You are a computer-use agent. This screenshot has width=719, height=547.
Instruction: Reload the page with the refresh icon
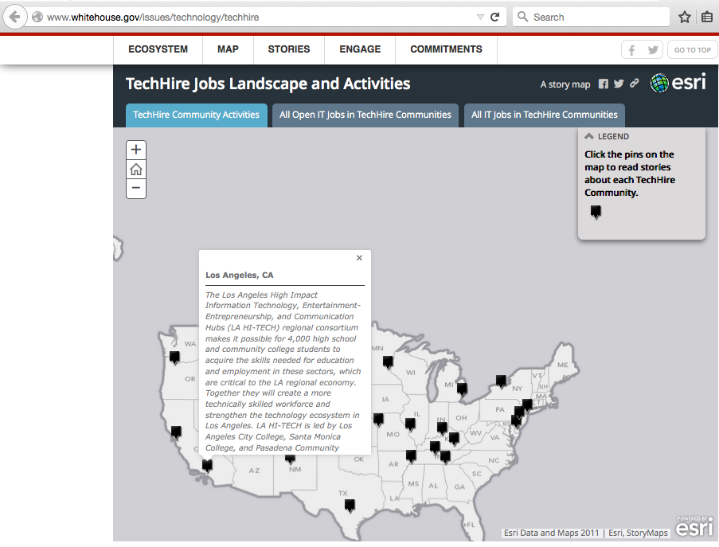pyautogui.click(x=494, y=18)
